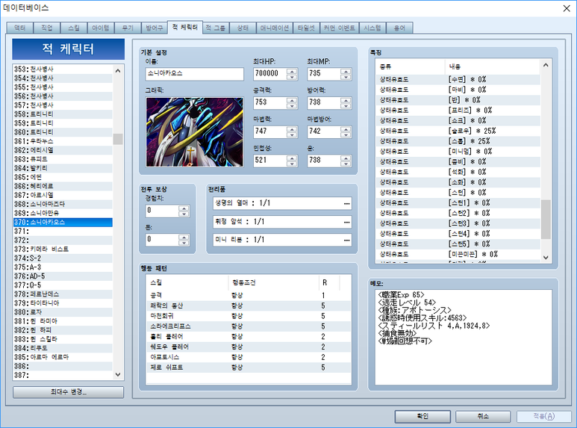Decrease 돈 with down arrow
The image size is (577, 428).
click(184, 243)
